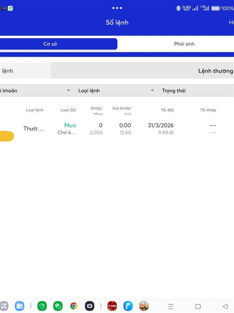
Task: Open the blue file manager dock icon
Action: (x=20, y=306)
